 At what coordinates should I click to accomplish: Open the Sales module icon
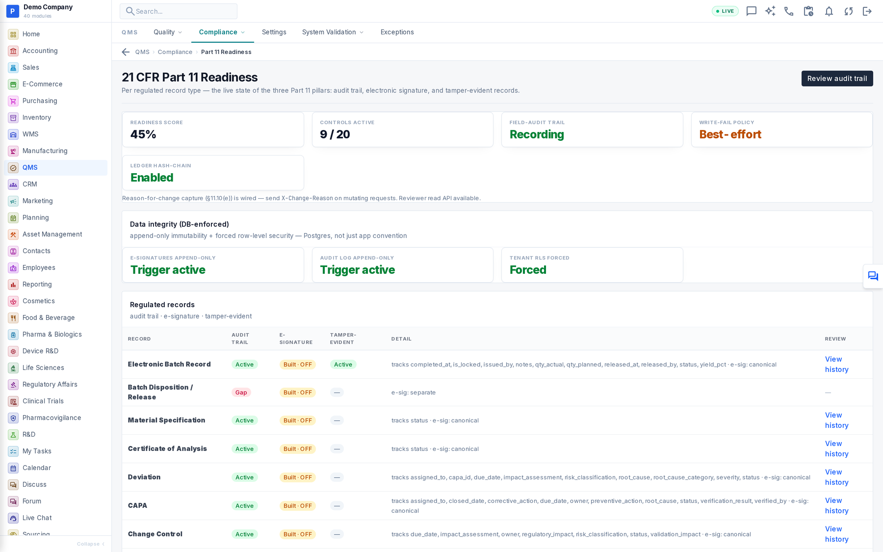coord(13,68)
